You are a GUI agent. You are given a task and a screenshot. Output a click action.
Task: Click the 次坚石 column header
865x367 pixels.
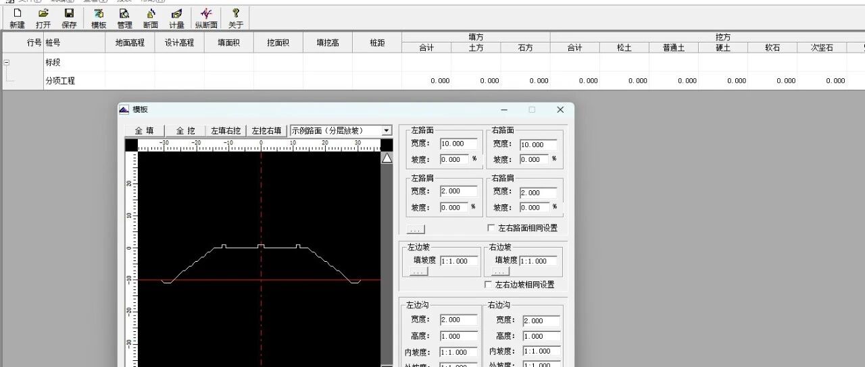[822, 48]
